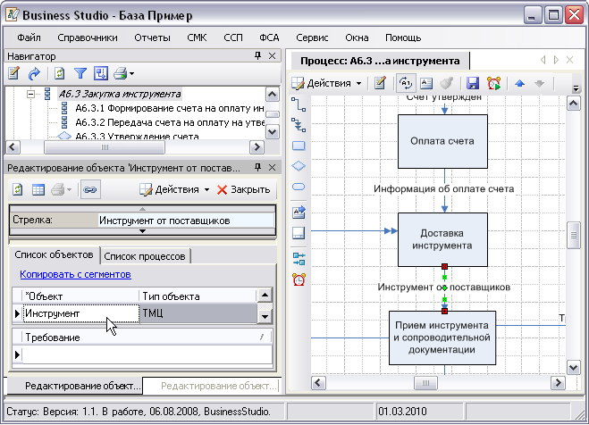589x425 pixels.
Task: Click the Копировать с сегментов link
Action: [75, 275]
